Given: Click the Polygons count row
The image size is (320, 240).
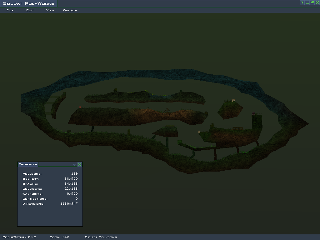Looking at the screenshot, I should (x=50, y=174).
